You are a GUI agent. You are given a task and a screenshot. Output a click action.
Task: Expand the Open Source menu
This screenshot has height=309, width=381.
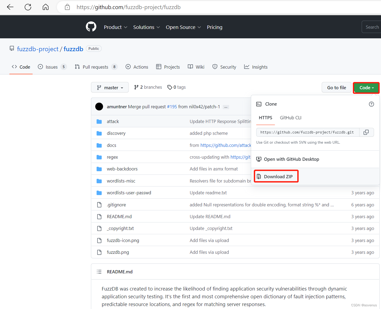pyautogui.click(x=183, y=27)
